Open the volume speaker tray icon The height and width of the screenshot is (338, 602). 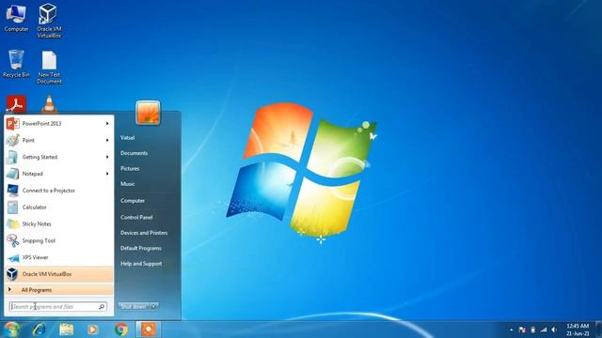[x=554, y=330]
